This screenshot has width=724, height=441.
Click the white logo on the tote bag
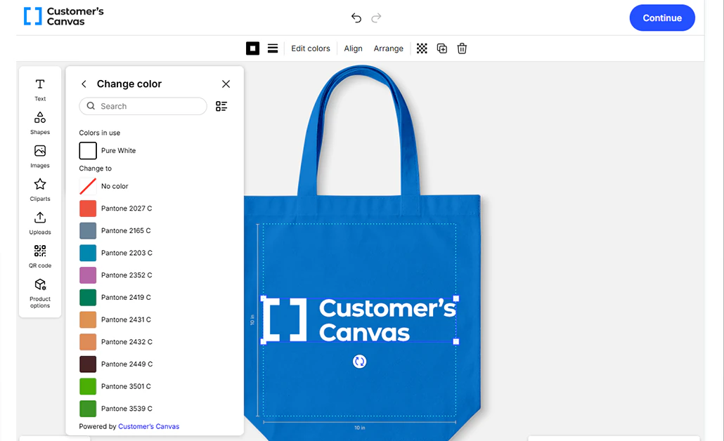point(360,320)
